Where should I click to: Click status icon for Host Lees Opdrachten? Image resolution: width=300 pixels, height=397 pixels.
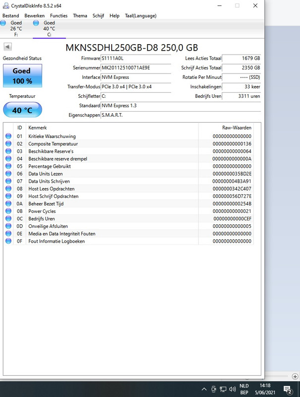(x=8, y=189)
